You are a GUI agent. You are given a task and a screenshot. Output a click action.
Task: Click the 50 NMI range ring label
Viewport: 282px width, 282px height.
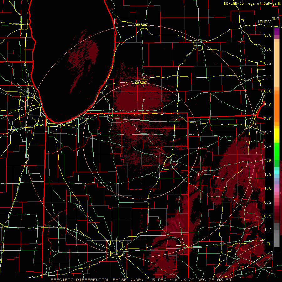(141, 83)
